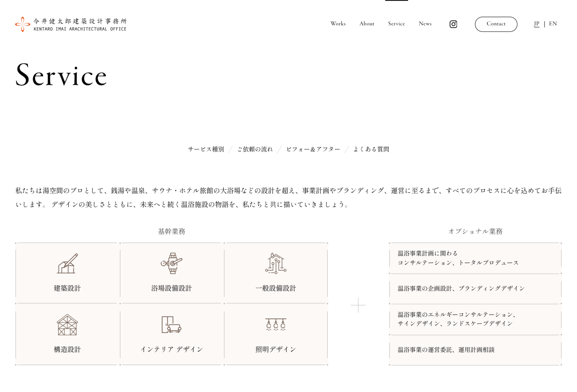577x392 pixels.
Task: Click the インテリア デザイン furniture icon
Action: point(171,325)
